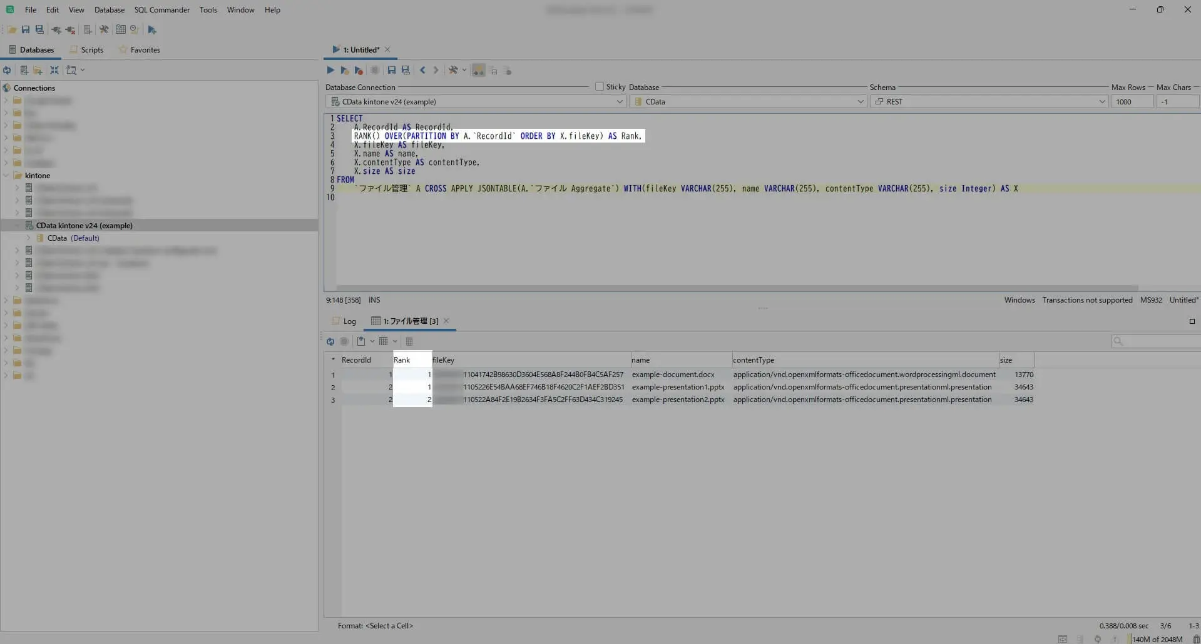Collapse all nodes in the Databases tree
Viewport: 1201px width, 644px height.
pos(54,71)
